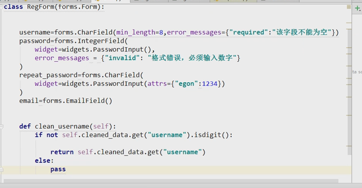Click the first warning stripe mark in the gutter

(x=349, y=23)
